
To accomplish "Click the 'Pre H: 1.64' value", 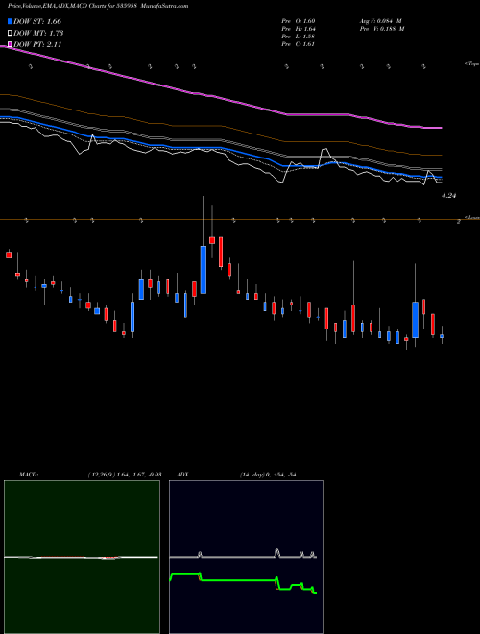I will (299, 29).
